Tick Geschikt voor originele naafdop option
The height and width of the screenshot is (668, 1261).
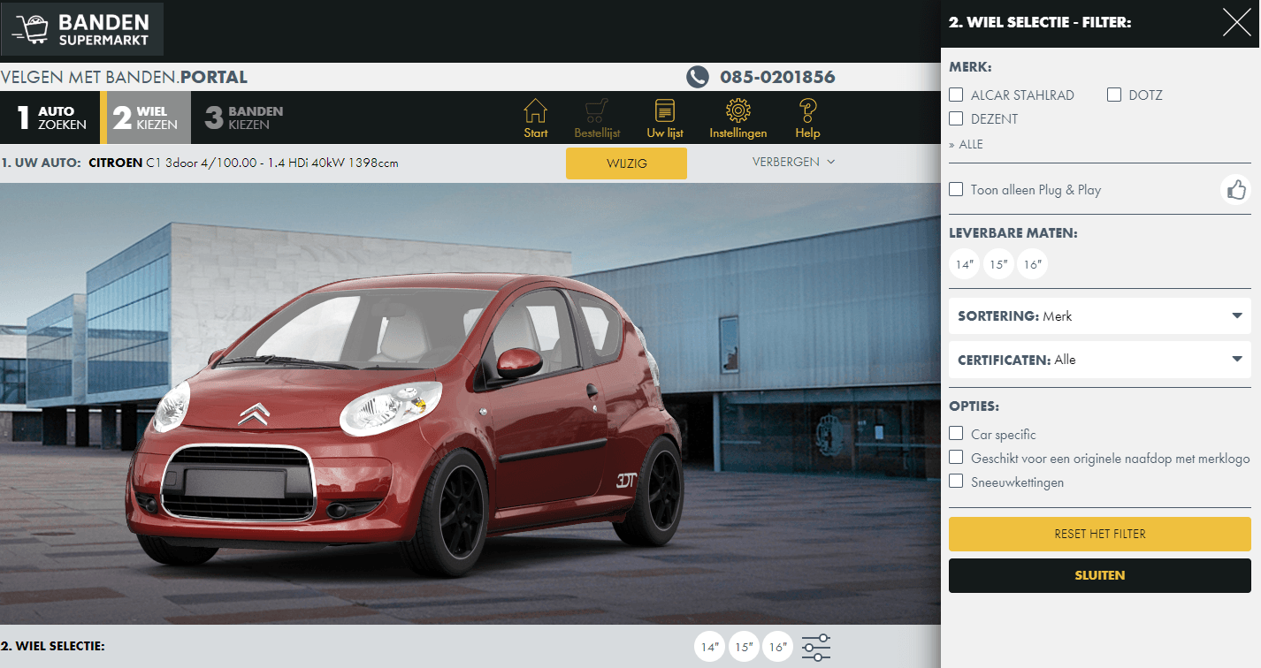point(956,457)
